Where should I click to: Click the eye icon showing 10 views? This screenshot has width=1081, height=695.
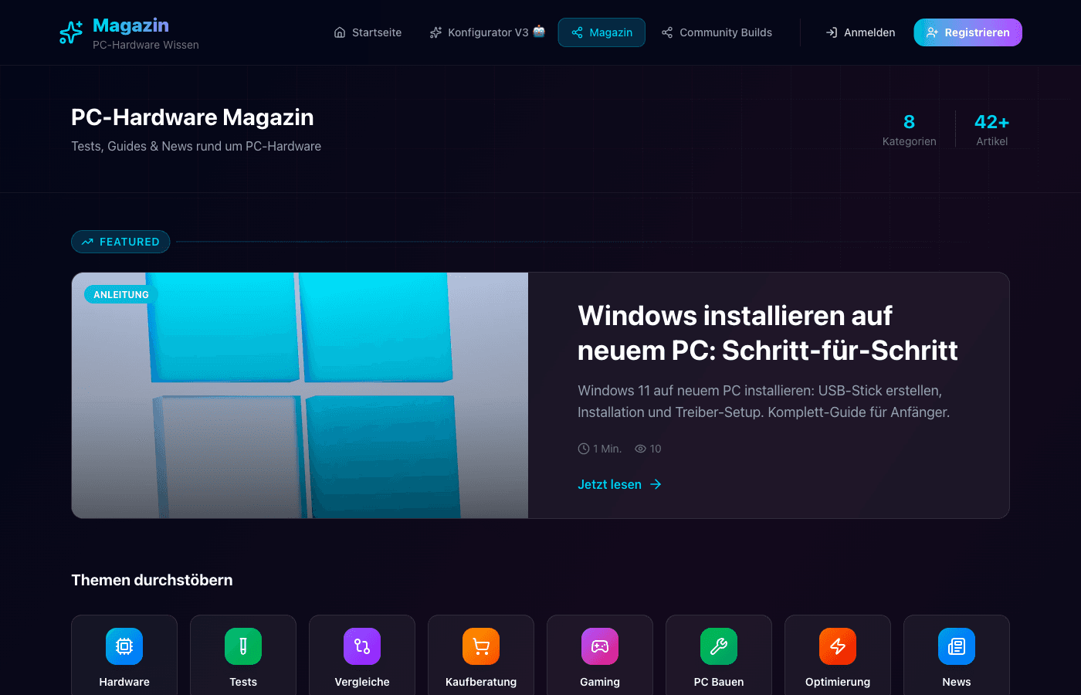pos(639,448)
